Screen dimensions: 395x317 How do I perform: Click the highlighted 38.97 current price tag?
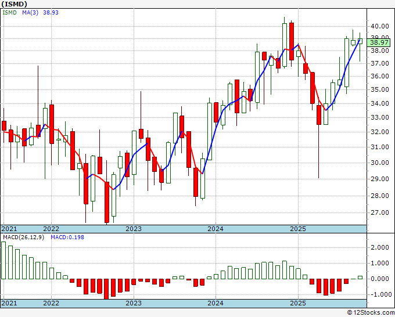pos(379,42)
